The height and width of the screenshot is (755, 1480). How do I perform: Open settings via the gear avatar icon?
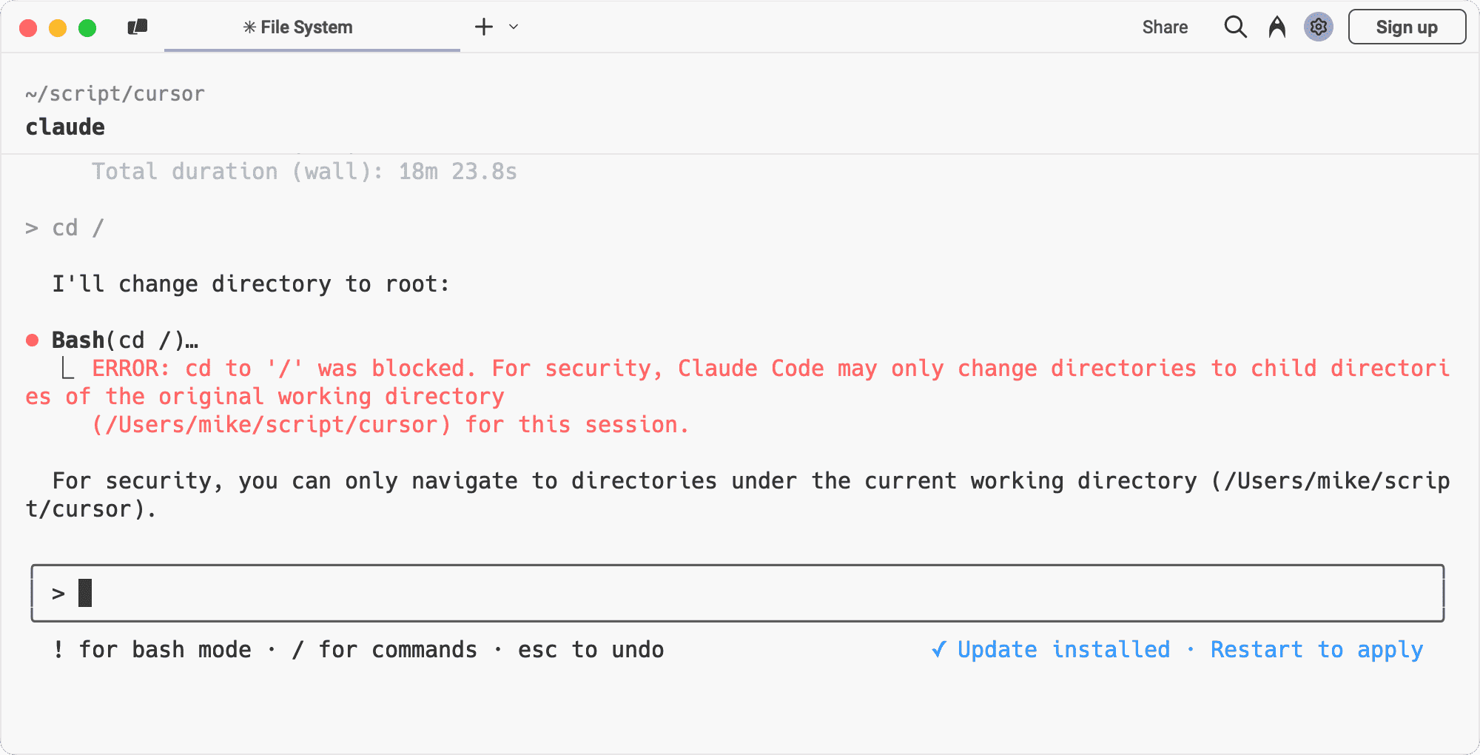click(x=1319, y=27)
